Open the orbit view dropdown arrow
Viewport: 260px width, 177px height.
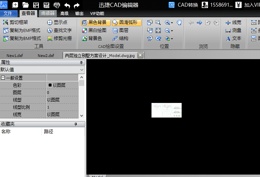[172, 39]
